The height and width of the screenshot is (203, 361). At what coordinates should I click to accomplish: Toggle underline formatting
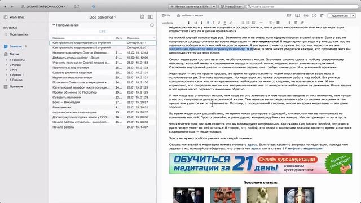click(219, 23)
